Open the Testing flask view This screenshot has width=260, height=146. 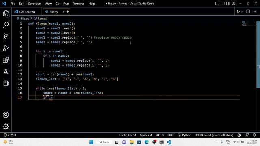[x=6, y=71]
